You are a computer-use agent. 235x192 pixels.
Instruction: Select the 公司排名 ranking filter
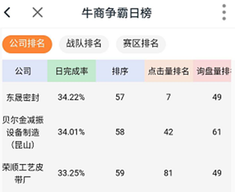coord(26,44)
